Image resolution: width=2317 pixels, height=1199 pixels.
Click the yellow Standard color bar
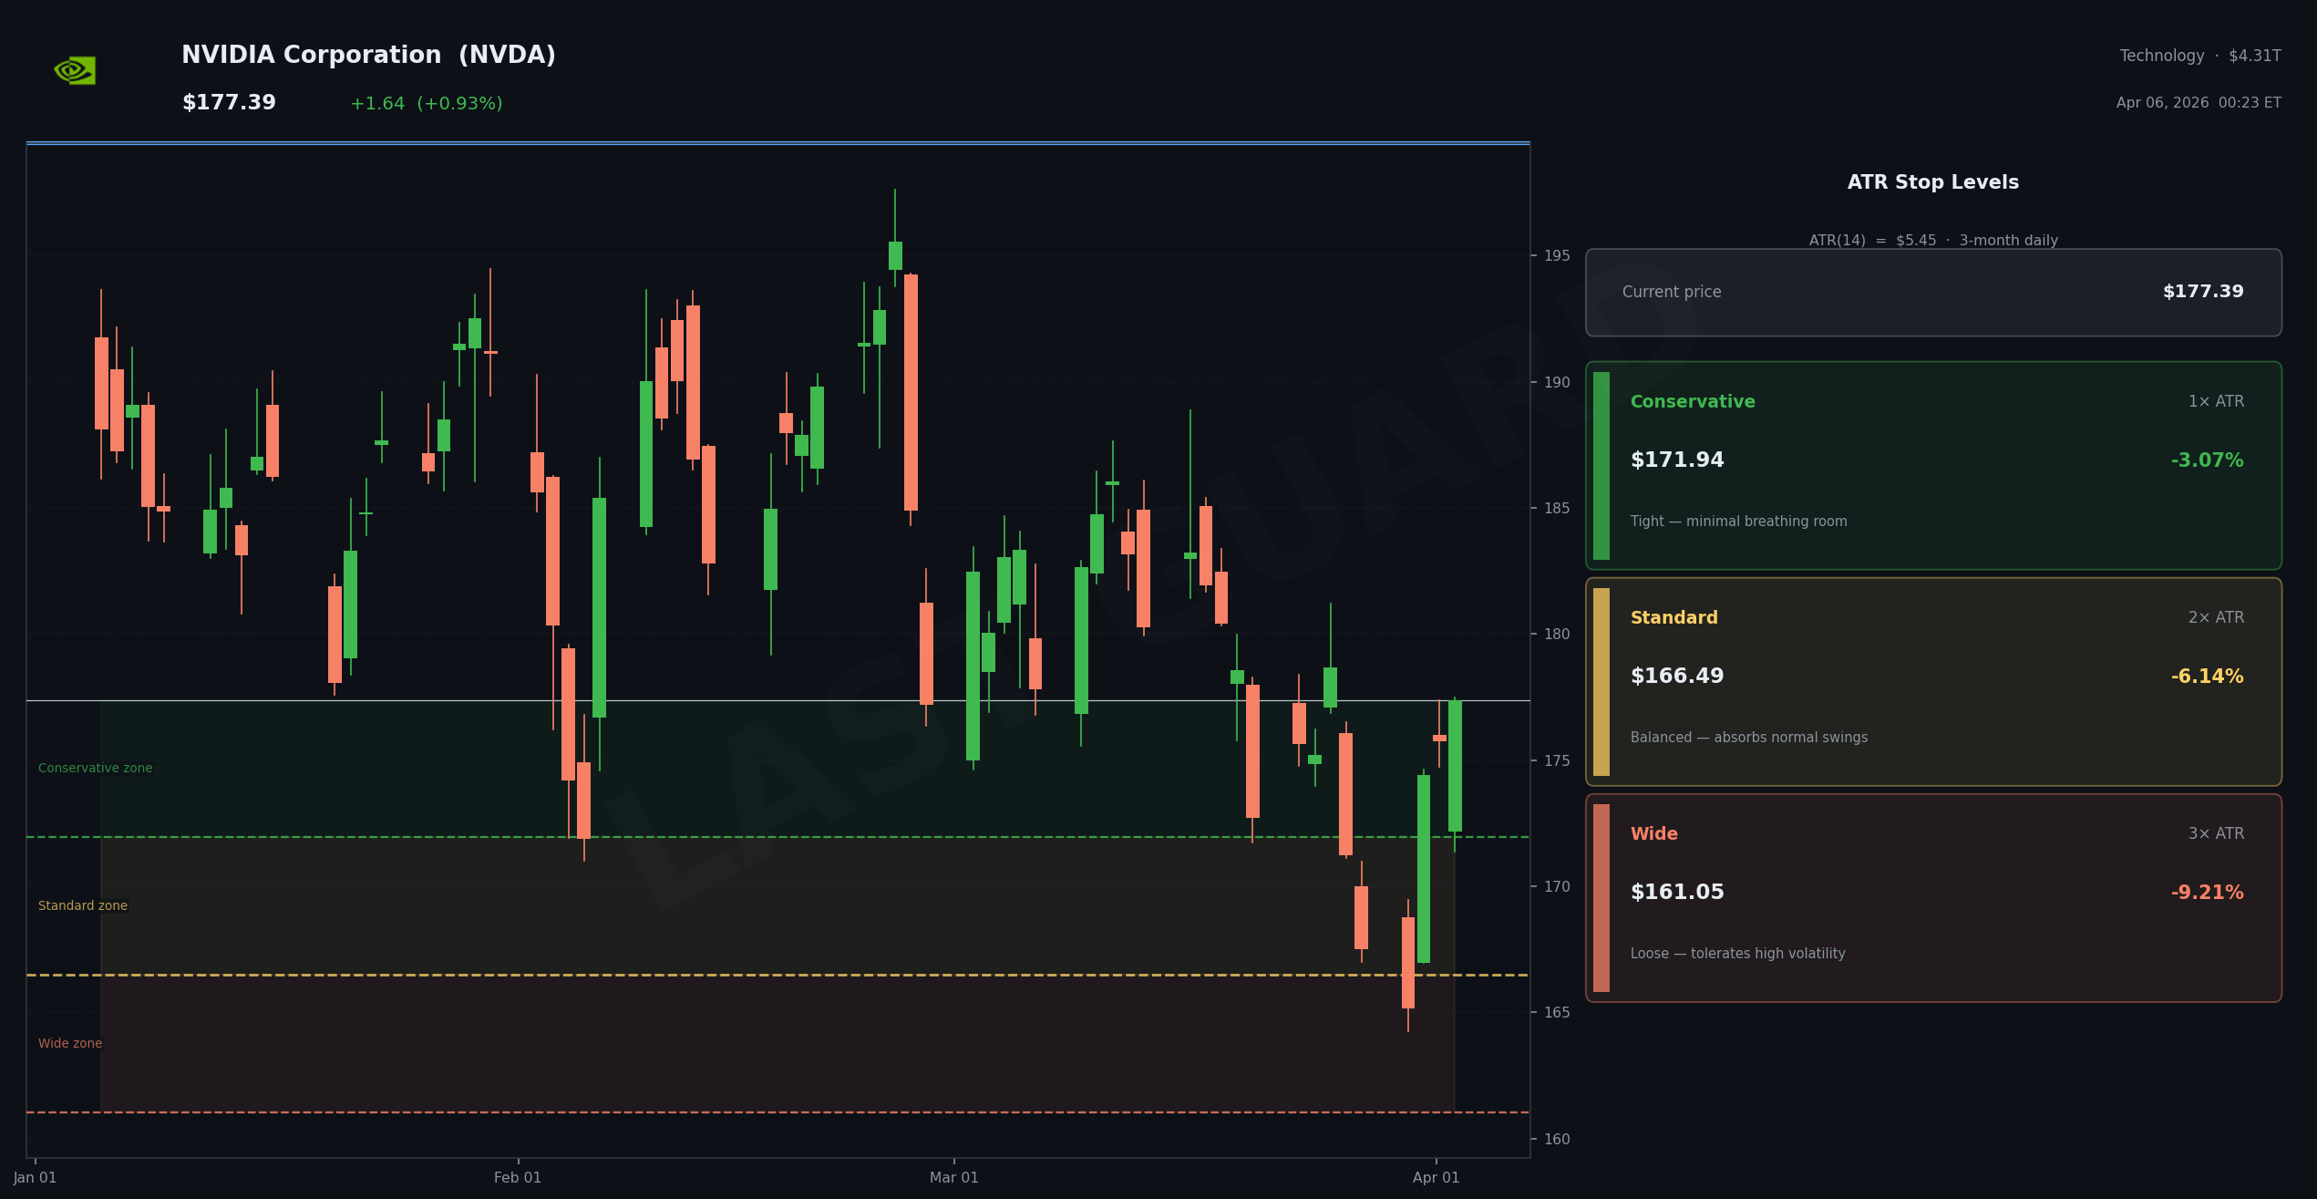pos(1601,681)
